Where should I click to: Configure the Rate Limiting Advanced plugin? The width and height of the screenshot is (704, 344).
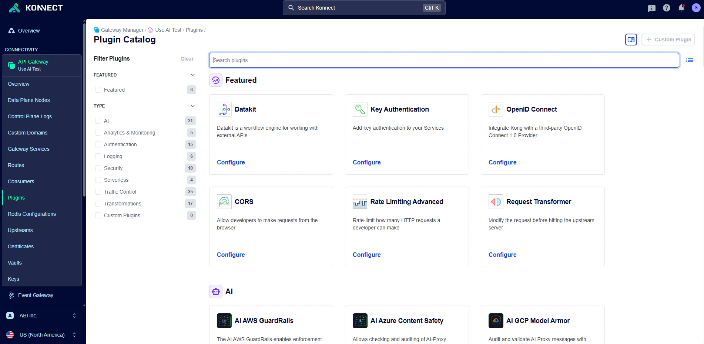[x=367, y=255]
